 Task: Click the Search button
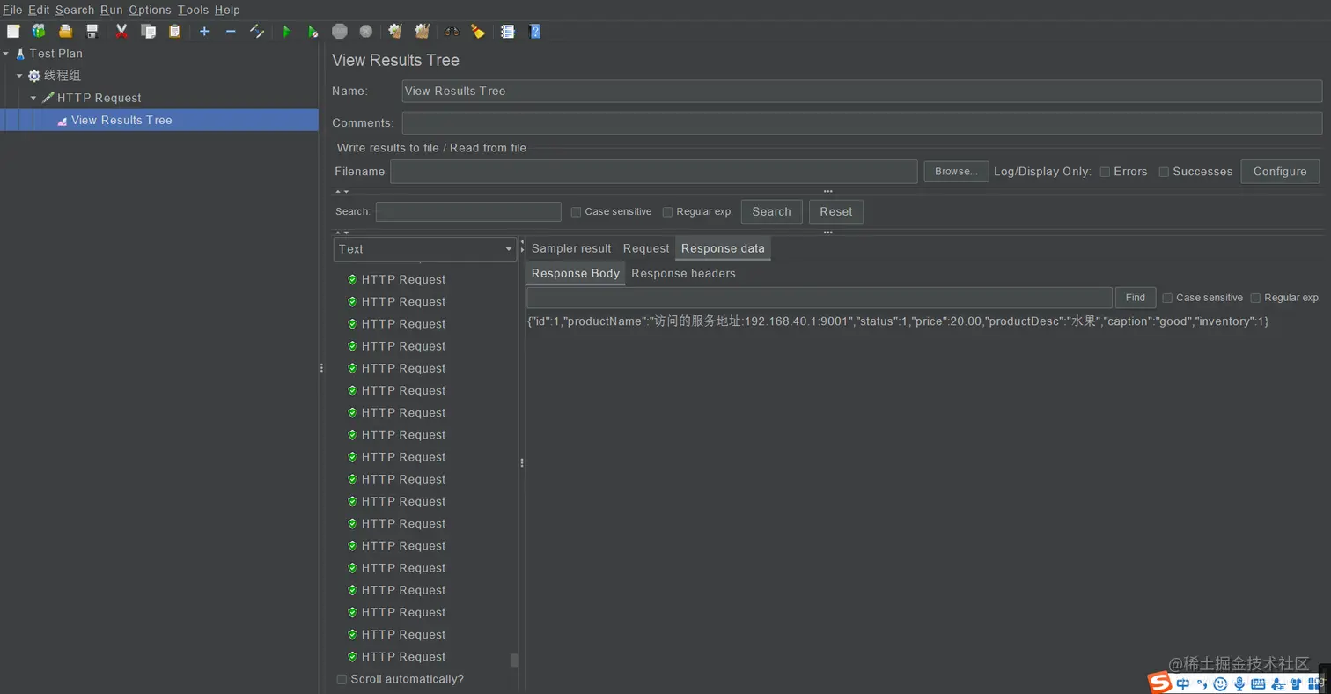click(771, 211)
